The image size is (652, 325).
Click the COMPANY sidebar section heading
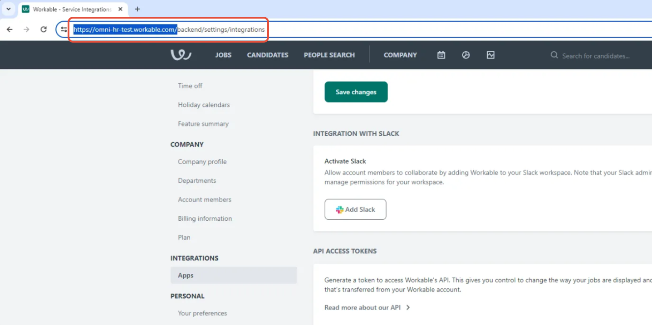pos(187,145)
